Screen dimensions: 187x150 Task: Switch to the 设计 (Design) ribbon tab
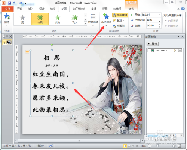coord(42,9)
